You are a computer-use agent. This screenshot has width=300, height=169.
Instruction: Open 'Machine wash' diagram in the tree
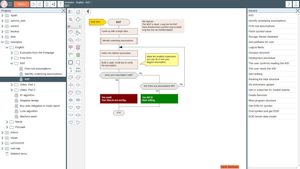[x=28, y=117]
